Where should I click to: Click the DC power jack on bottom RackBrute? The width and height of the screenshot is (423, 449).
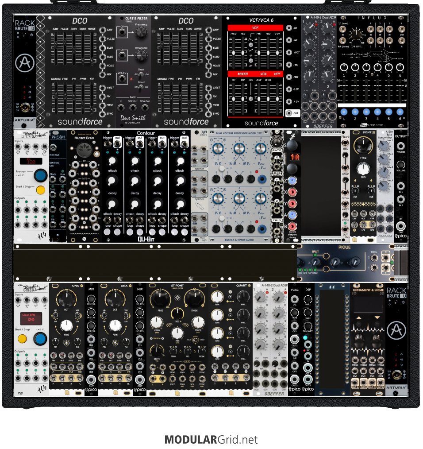pyautogui.click(x=397, y=374)
